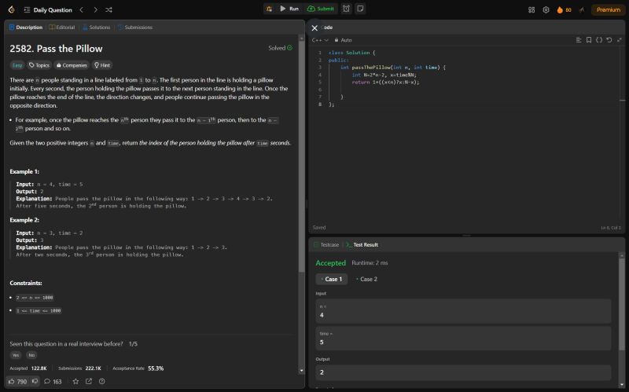
Task: Click the curly braces icon in editor toolbar
Action: (599, 40)
